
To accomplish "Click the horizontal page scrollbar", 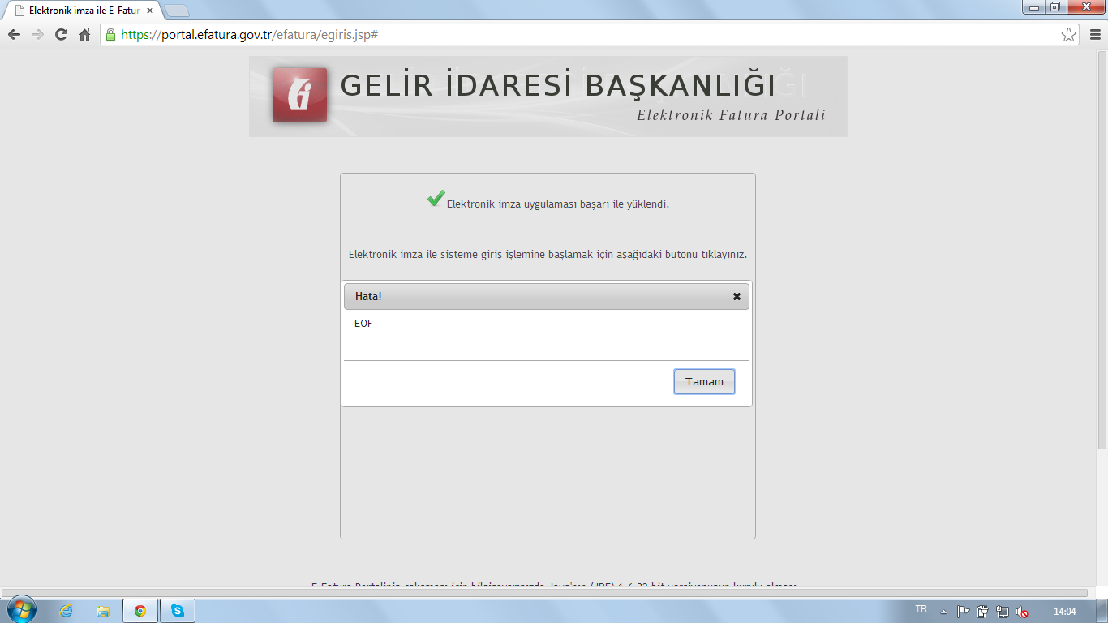I will pyautogui.click(x=545, y=592).
